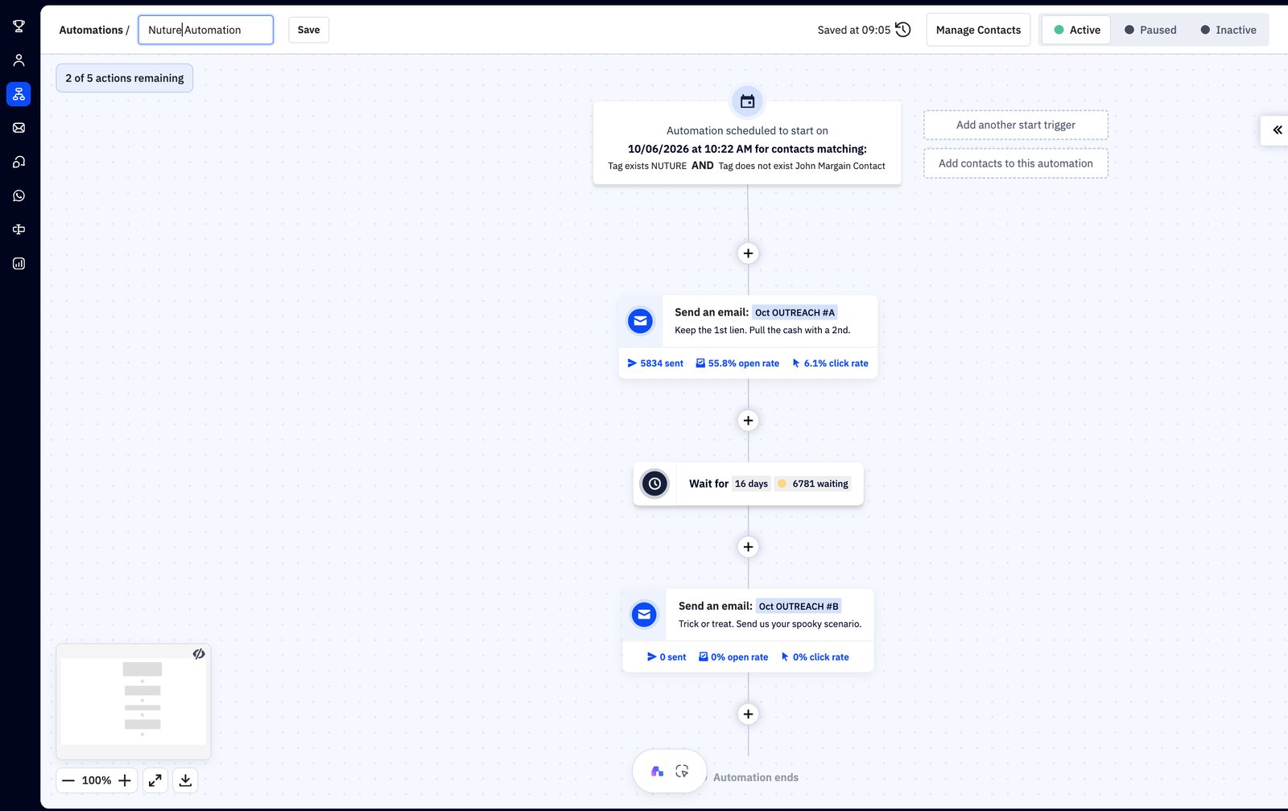Click the scheduled start date 10/06/2026 text
The width and height of the screenshot is (1288, 811).
747,149
